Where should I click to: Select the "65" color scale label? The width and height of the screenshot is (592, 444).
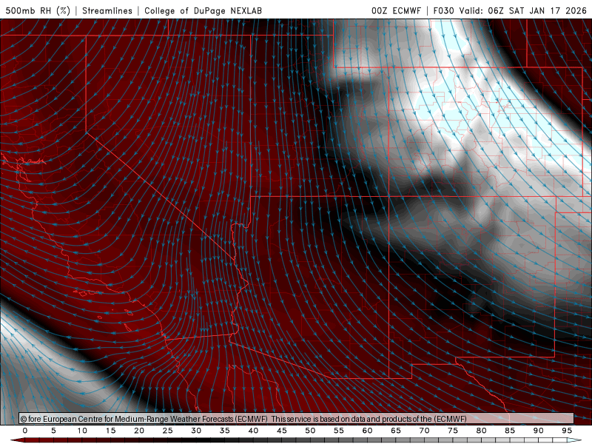pyautogui.click(x=396, y=431)
